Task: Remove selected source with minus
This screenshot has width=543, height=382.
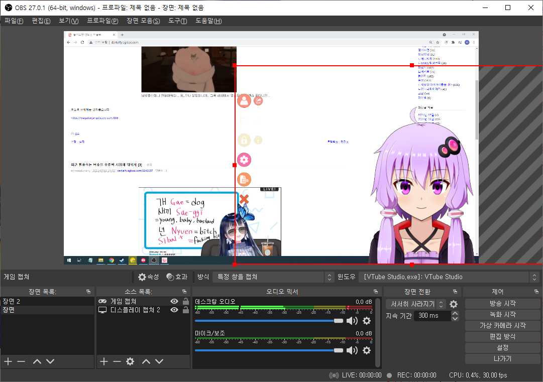Action: 117,361
